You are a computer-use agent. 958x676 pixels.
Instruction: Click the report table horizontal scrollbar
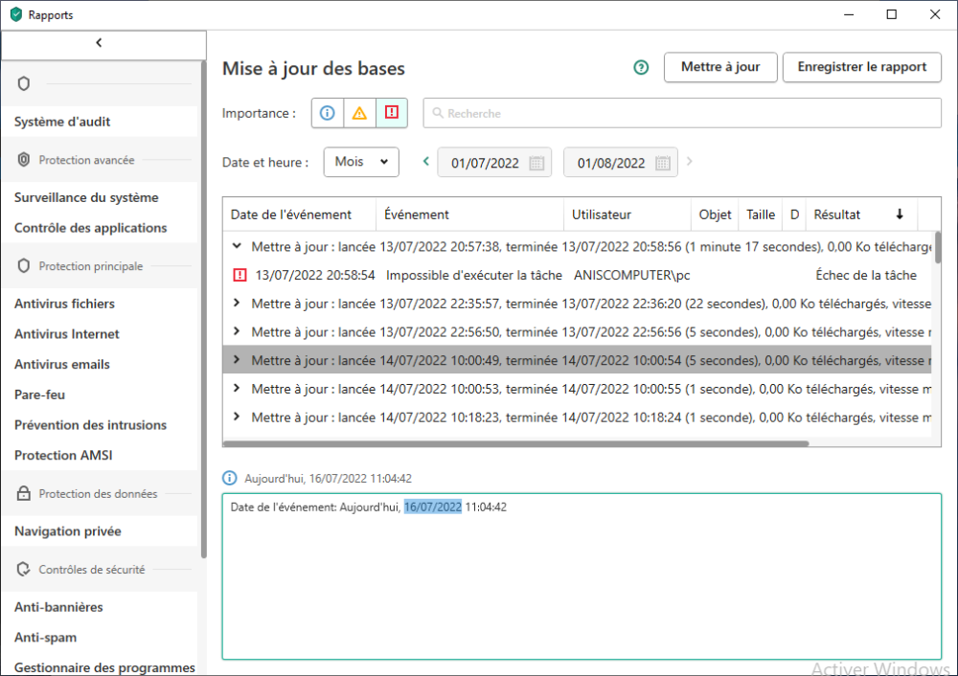tap(516, 443)
